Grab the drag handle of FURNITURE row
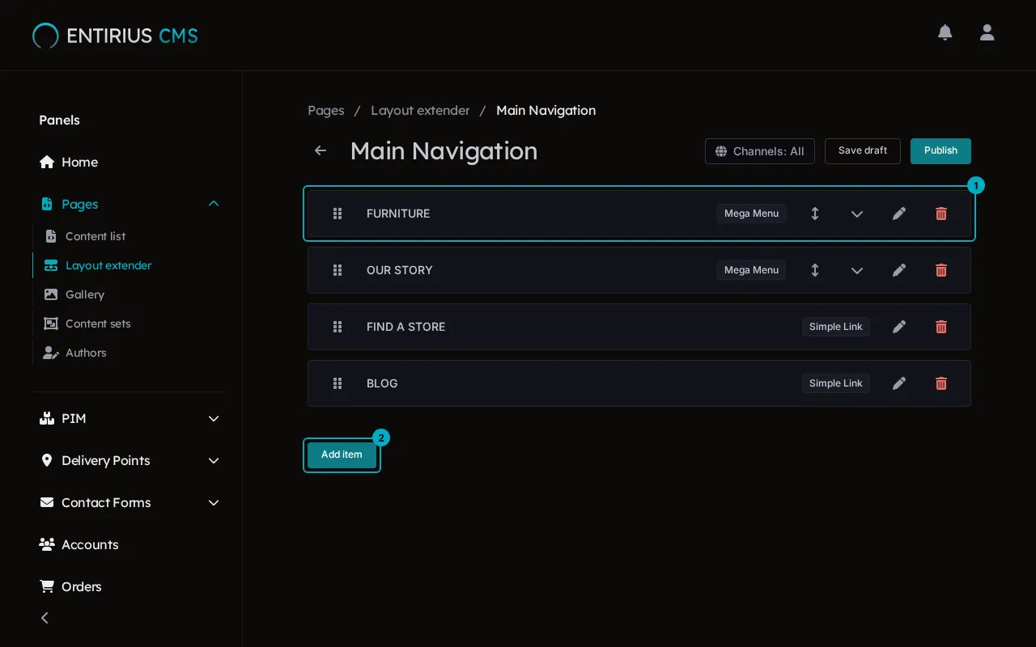 [338, 214]
